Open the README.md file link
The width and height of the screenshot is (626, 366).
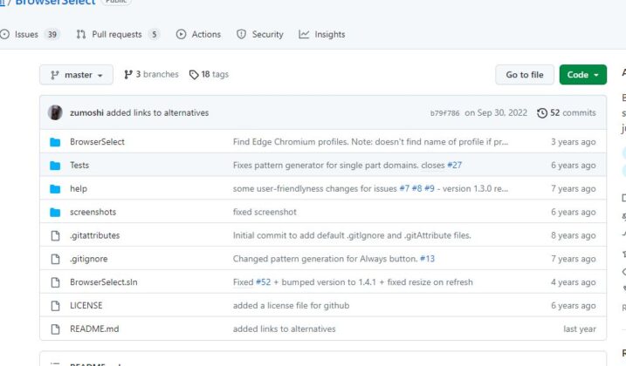coord(94,329)
